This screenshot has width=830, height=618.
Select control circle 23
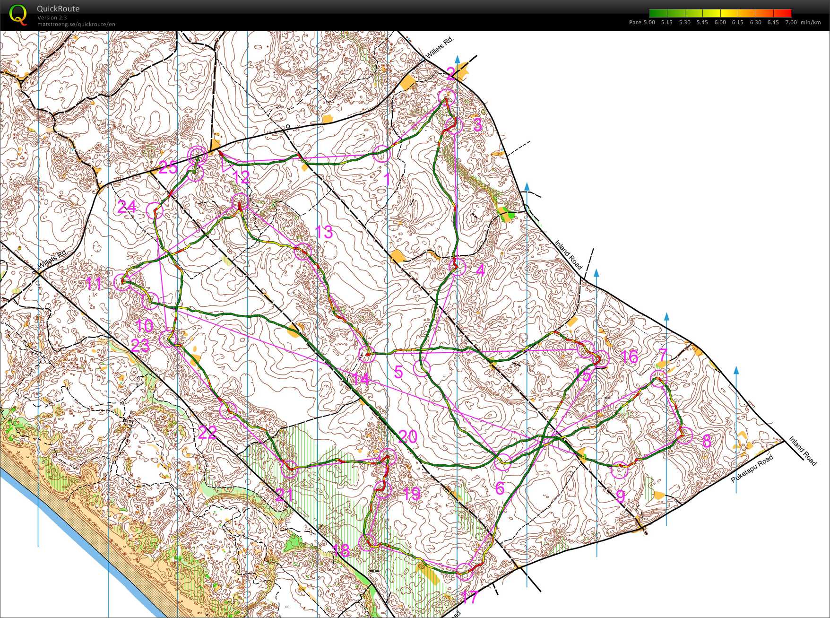pyautogui.click(x=168, y=339)
